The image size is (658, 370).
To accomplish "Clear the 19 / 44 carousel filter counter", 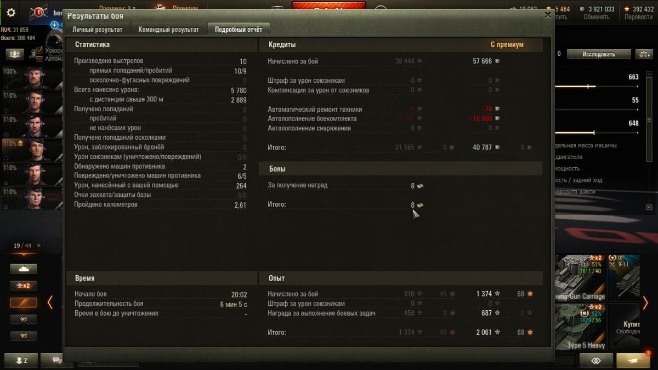I will 38,246.
